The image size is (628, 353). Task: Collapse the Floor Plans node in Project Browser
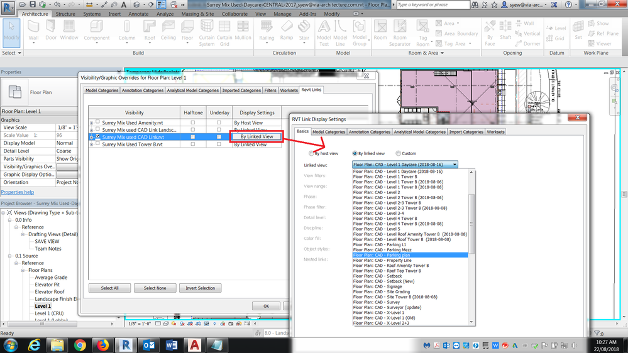point(23,271)
